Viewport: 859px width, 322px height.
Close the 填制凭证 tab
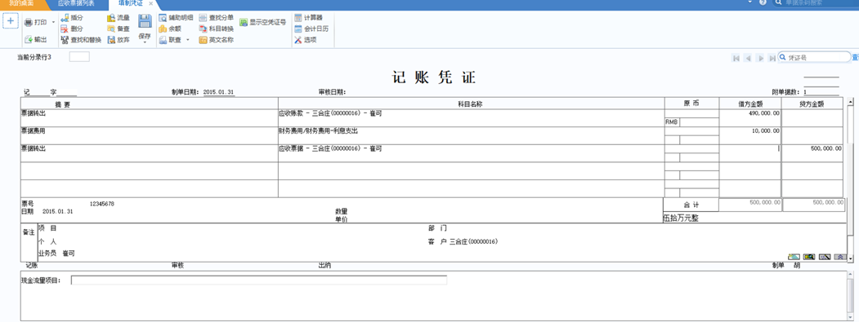(x=150, y=3)
